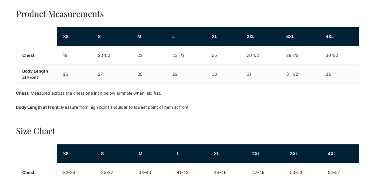Click the Chest row label in Product Measurements

tap(28, 55)
